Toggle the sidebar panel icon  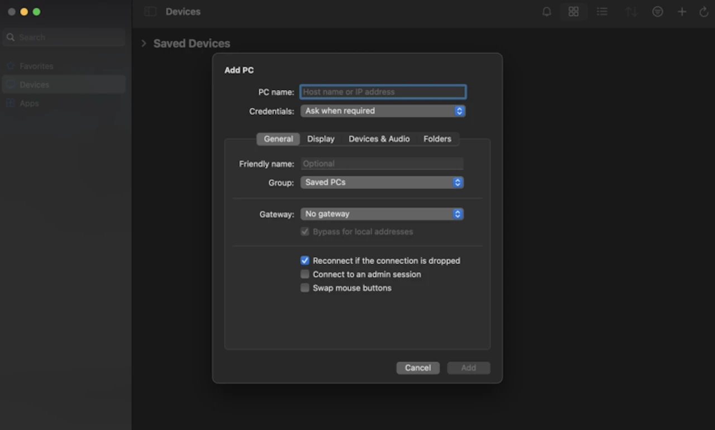[x=150, y=12]
